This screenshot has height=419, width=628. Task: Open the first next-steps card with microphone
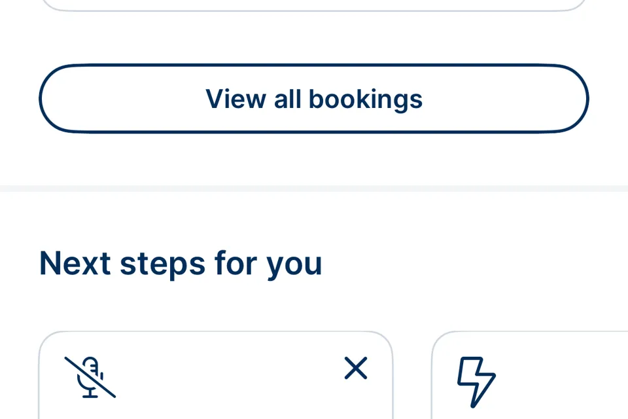(216, 375)
